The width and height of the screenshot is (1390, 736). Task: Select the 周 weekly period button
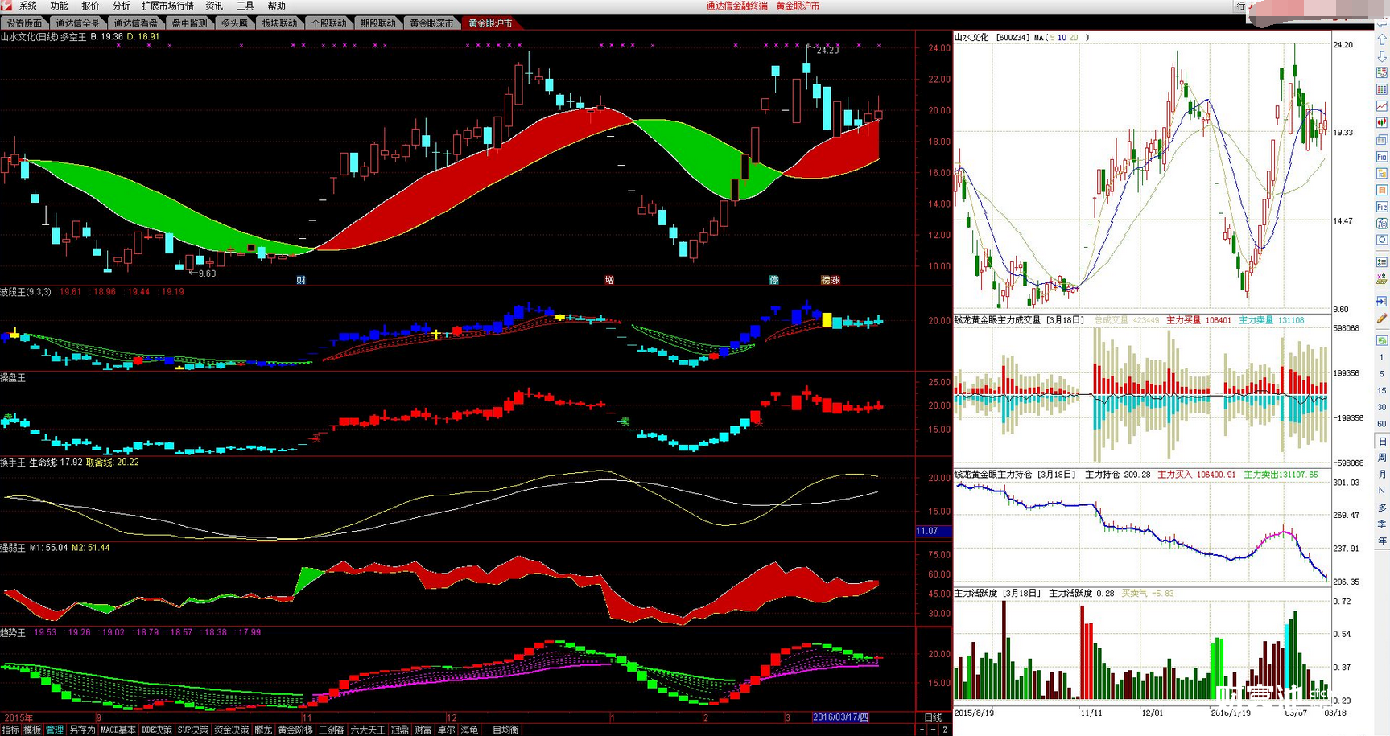[x=1382, y=458]
